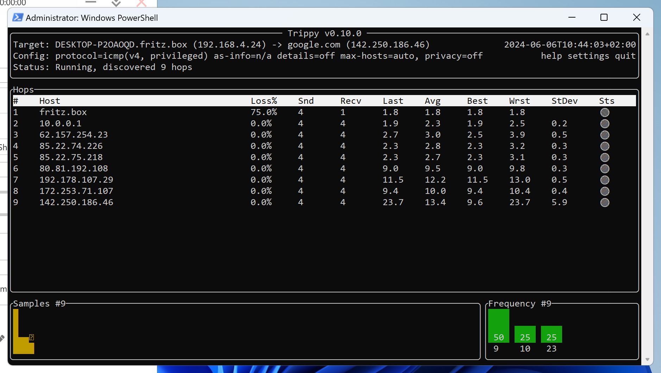Click the Loss% column header
This screenshot has width=661, height=373.
click(264, 101)
